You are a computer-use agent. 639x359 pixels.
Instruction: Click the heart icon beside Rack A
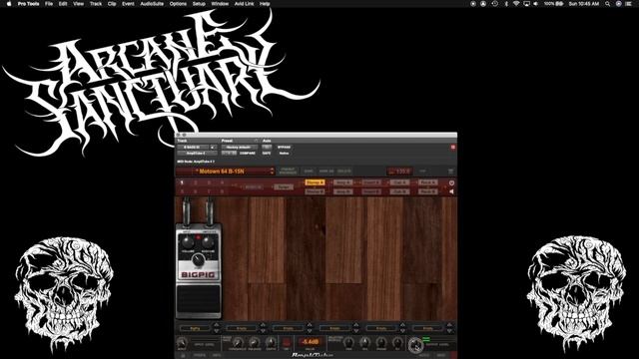click(x=451, y=182)
